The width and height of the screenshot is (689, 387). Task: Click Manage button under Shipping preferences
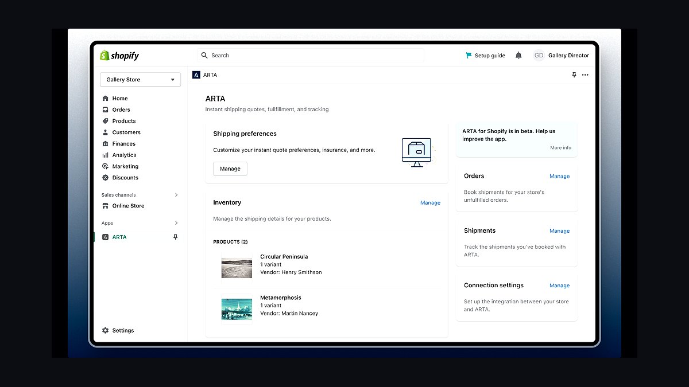coord(230,169)
